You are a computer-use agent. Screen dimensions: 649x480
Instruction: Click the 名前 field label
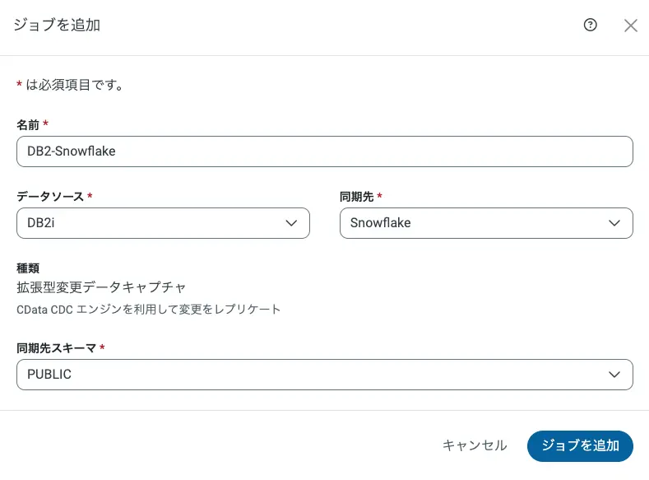(28, 124)
